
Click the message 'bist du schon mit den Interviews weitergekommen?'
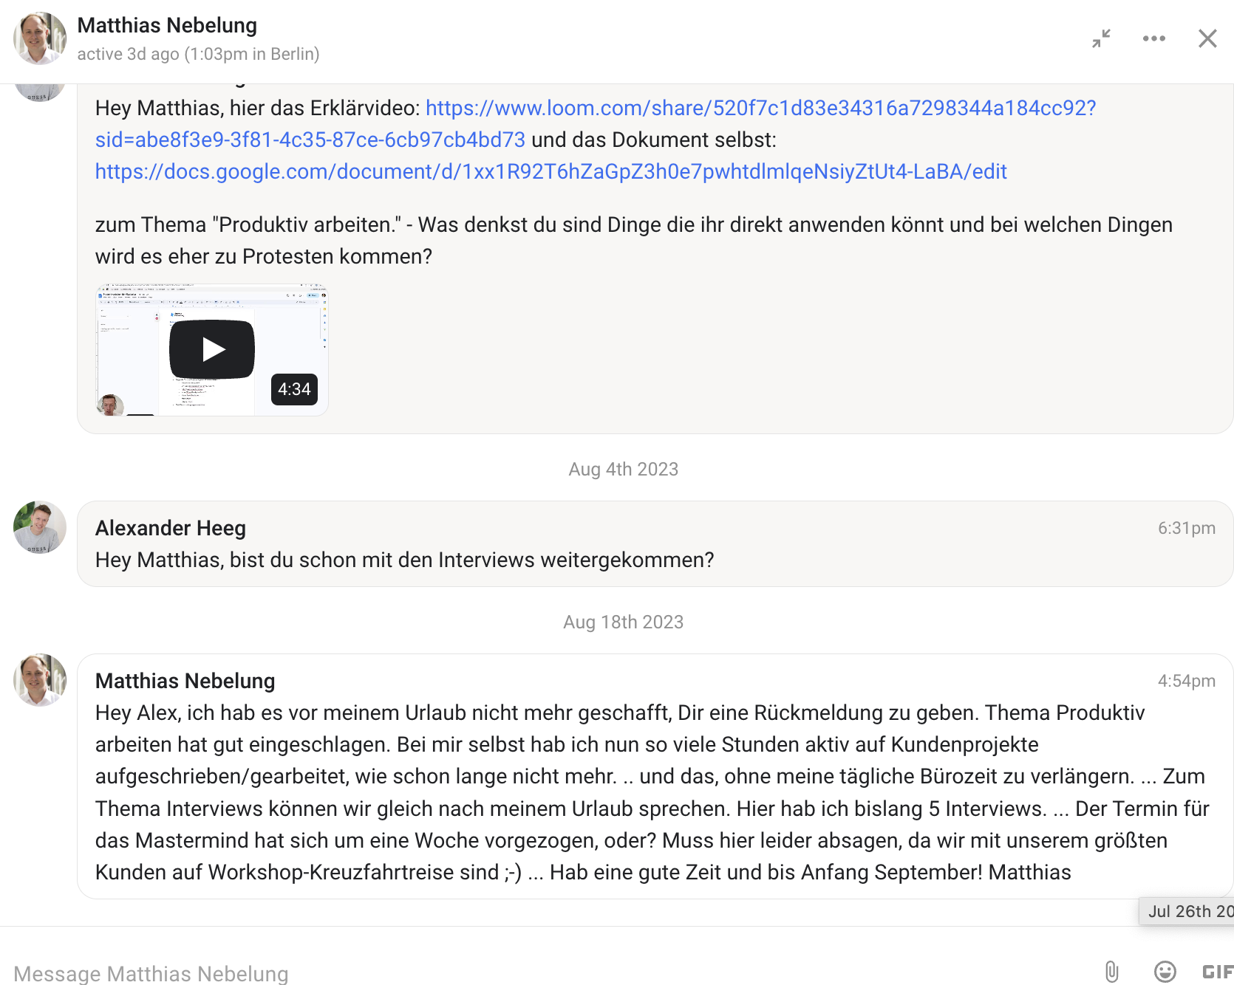[x=471, y=560]
